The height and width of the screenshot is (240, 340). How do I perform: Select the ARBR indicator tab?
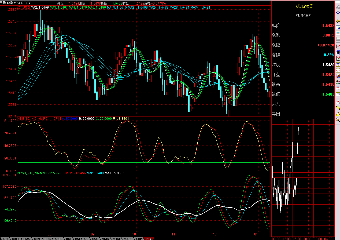point(58,239)
